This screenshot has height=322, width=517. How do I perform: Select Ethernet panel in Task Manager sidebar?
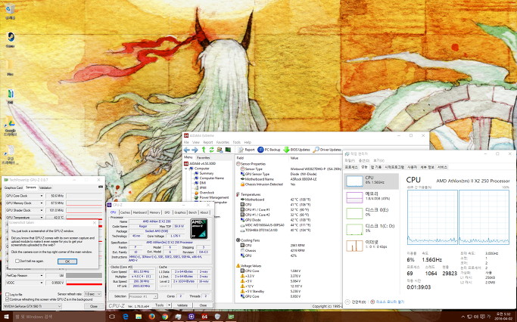[371, 245]
